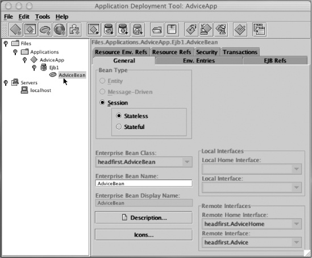
Task: Switch to the Env. Entries tab
Action: pyautogui.click(x=199, y=60)
